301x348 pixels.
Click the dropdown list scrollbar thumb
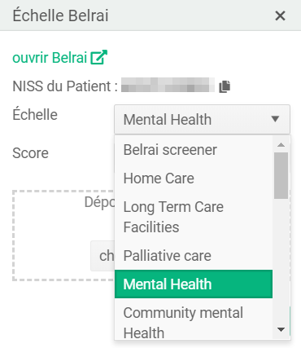tap(281, 175)
